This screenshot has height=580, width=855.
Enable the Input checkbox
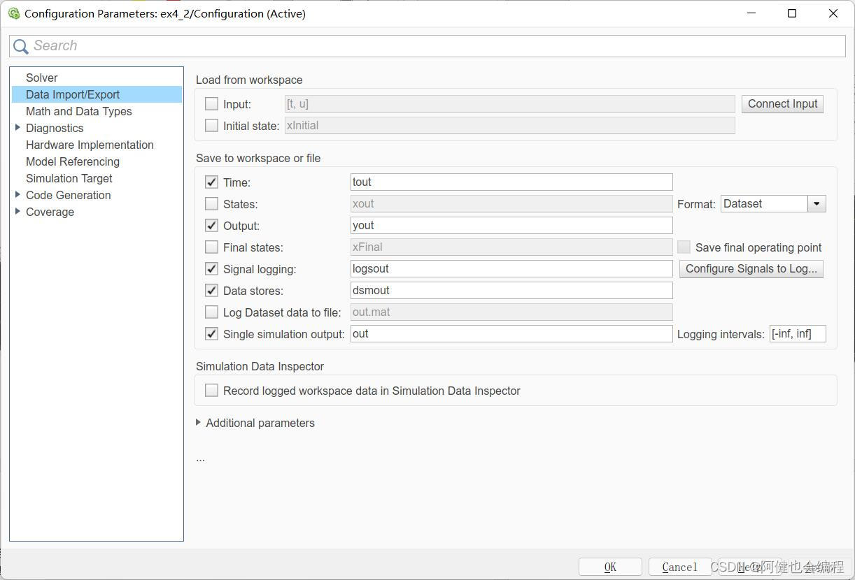[211, 104]
